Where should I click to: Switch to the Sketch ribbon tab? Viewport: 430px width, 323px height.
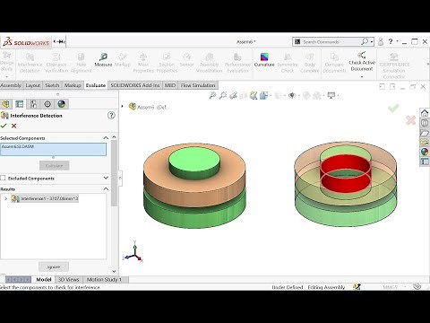pos(52,85)
